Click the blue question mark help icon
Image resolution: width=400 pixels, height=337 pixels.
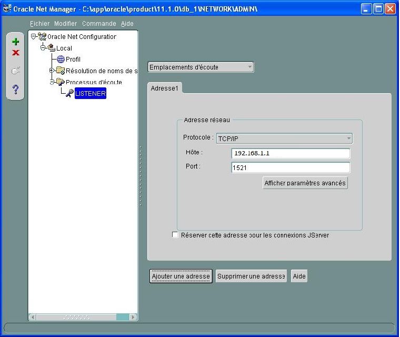[x=16, y=89]
